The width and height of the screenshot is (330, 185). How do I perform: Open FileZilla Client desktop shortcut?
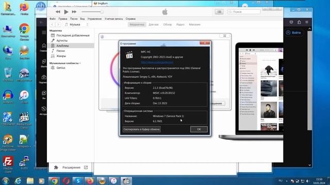(x=8, y=164)
